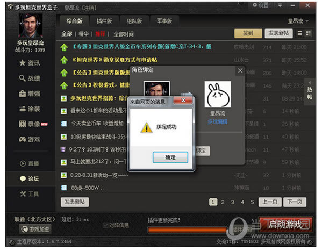Open the 工具 tools section
Image resolution: width=322 pixels, height=251 pixels.
(29, 194)
